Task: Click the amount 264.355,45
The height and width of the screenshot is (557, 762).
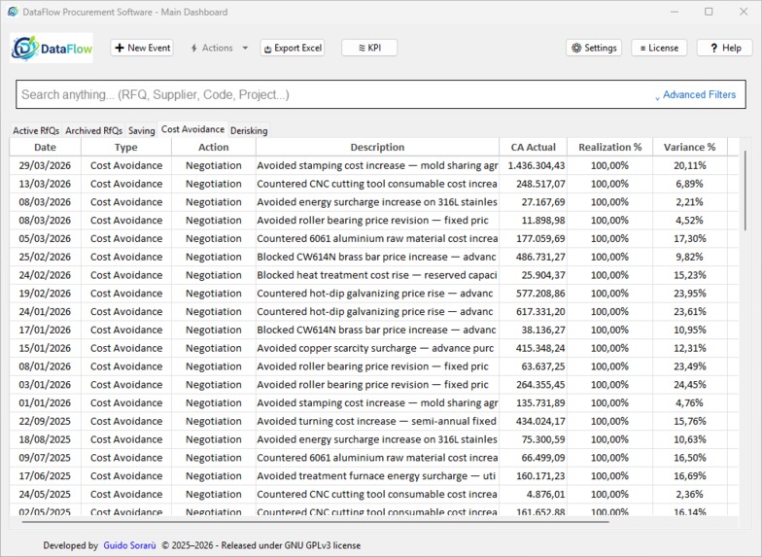Action: coord(540,385)
